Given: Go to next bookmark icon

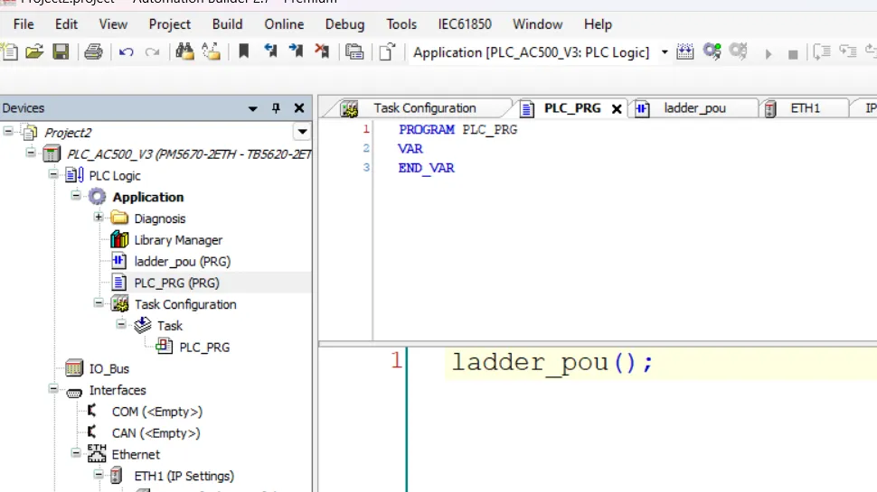Looking at the screenshot, I should 296,51.
